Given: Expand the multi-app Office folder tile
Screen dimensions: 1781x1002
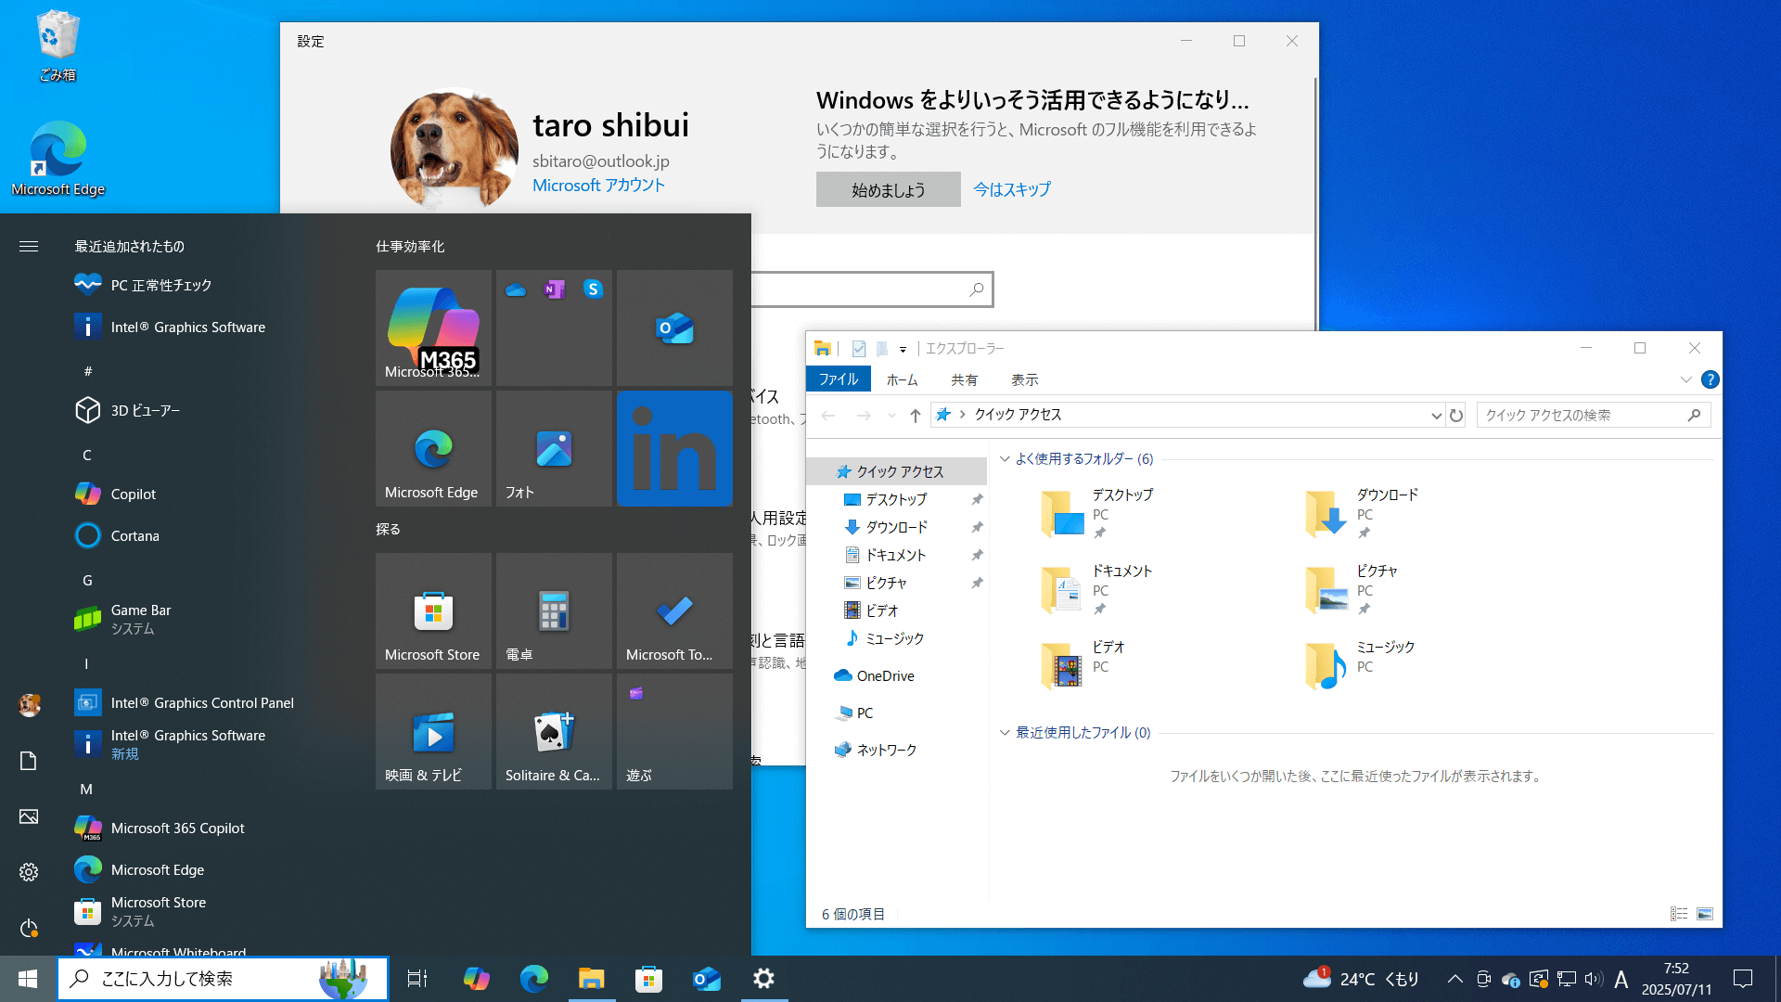Looking at the screenshot, I should click(554, 328).
